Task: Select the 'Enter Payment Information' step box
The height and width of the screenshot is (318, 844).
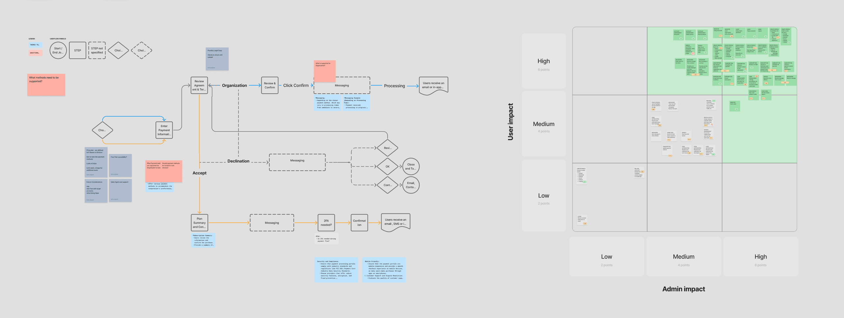Action: coord(164,130)
